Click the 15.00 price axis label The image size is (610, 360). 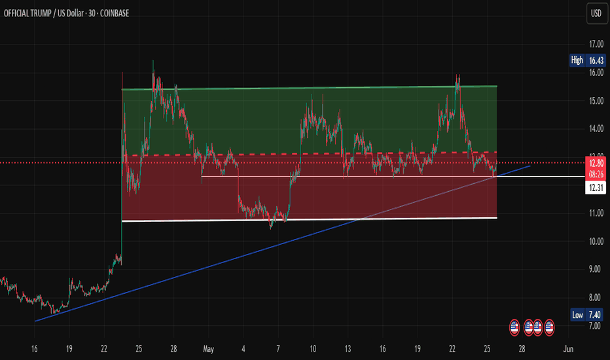pyautogui.click(x=596, y=101)
